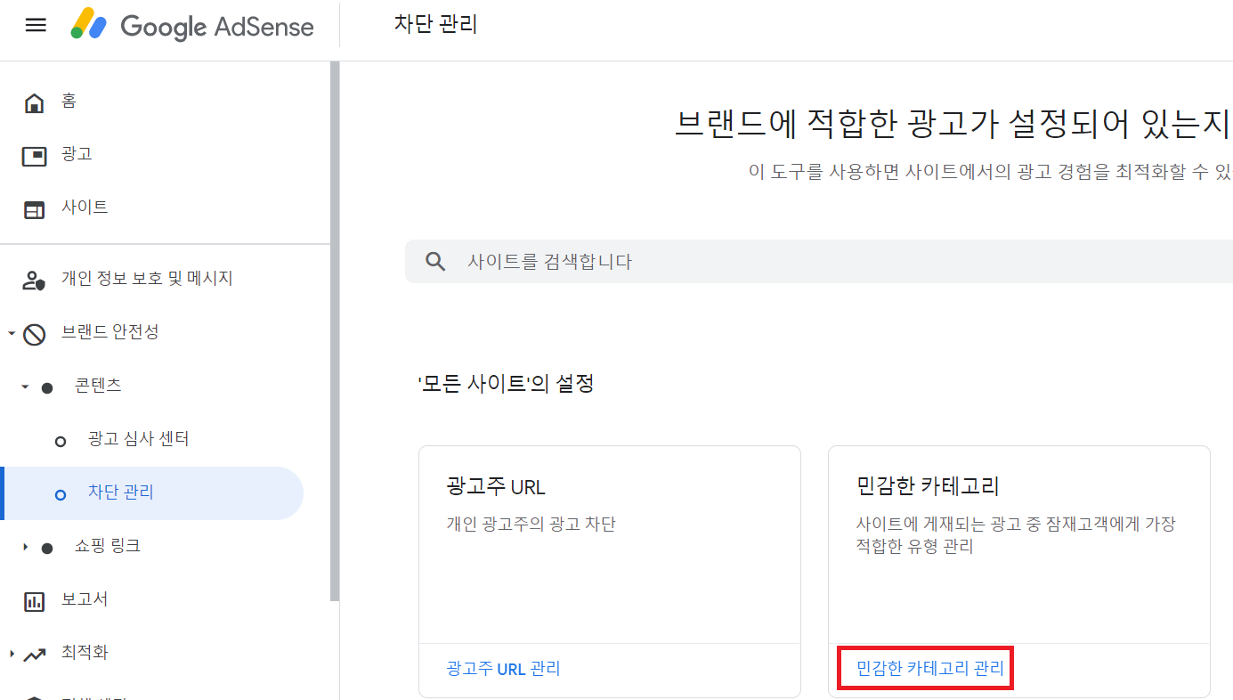
Task: Click the 홈 house icon
Action: [x=34, y=103]
